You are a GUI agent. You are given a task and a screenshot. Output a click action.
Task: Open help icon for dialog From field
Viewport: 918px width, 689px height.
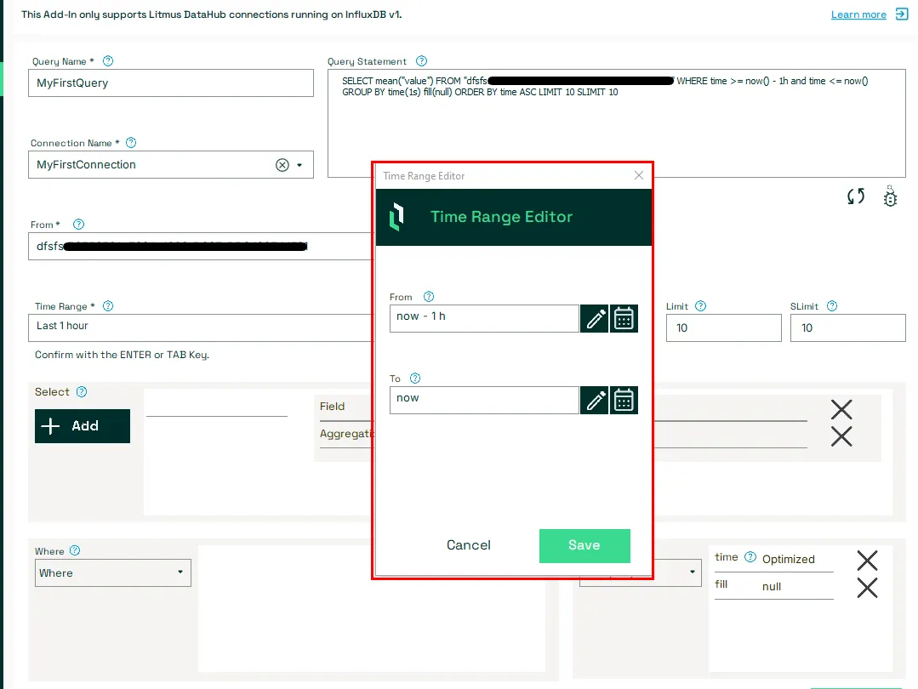pyautogui.click(x=429, y=297)
